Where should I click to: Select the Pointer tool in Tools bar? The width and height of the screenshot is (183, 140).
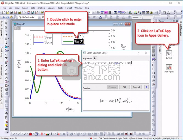click(6, 23)
